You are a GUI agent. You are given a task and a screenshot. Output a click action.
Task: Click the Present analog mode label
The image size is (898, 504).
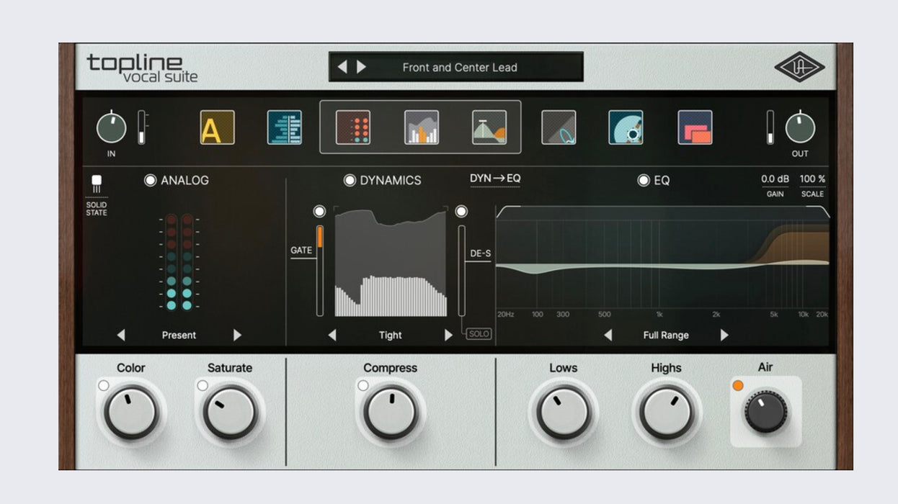[x=179, y=335]
